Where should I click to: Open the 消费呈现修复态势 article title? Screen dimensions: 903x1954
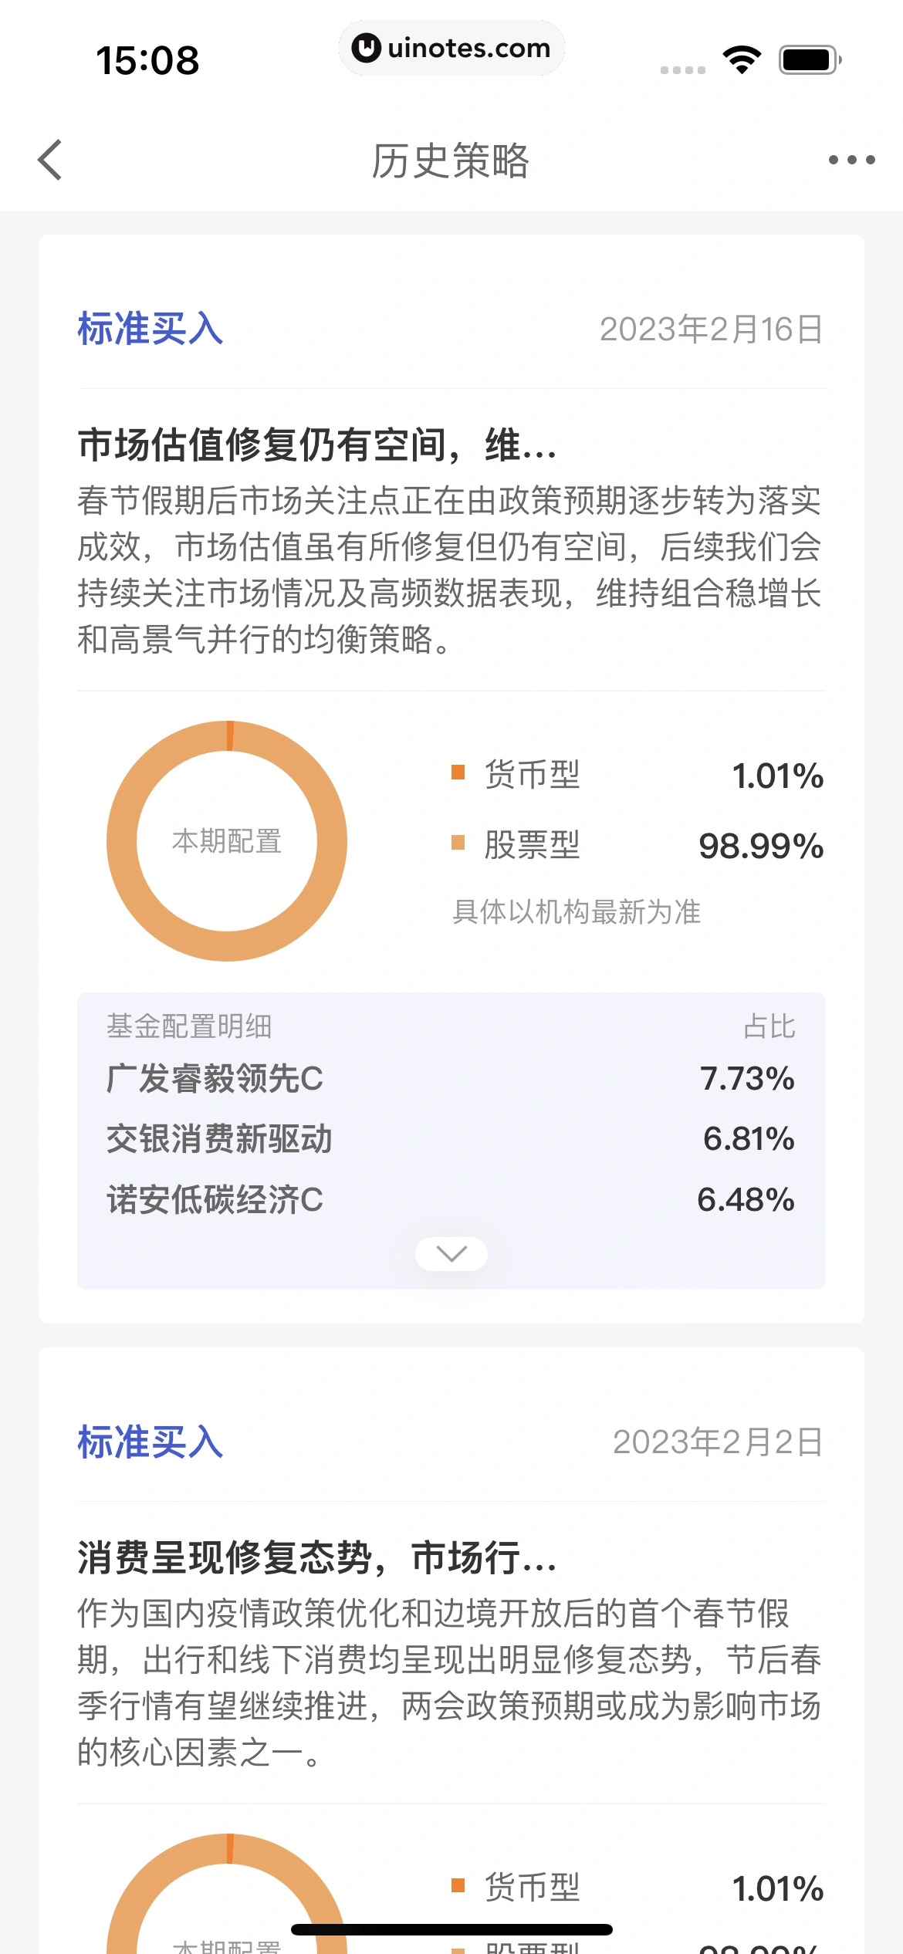pyautogui.click(x=316, y=1557)
